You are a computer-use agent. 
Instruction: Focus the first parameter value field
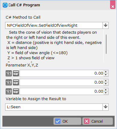(x=62, y=73)
